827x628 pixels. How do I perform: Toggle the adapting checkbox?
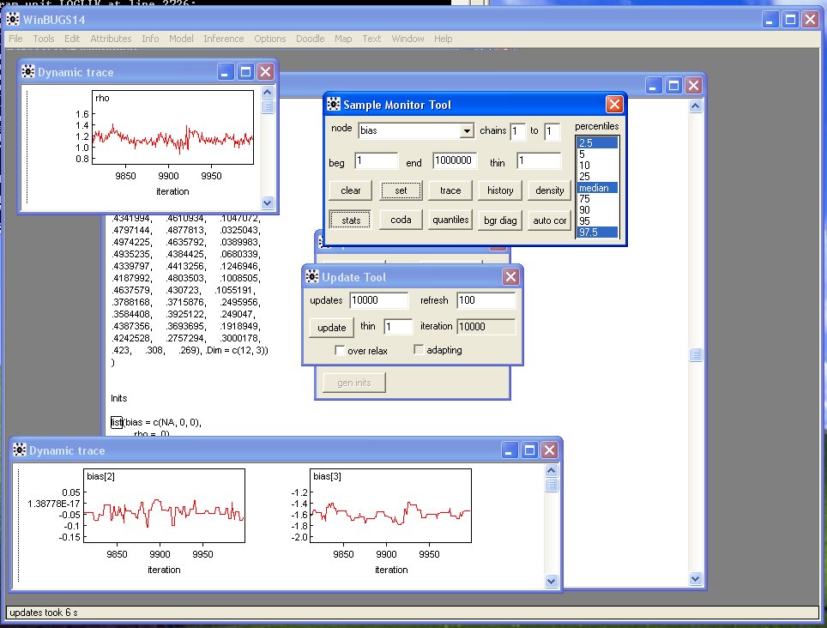pyautogui.click(x=419, y=350)
